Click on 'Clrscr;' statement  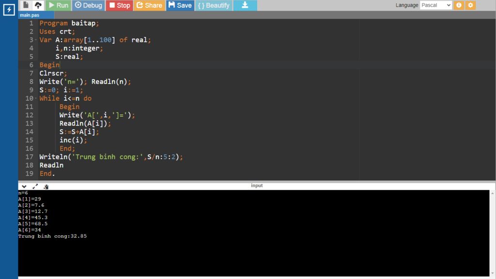click(53, 74)
